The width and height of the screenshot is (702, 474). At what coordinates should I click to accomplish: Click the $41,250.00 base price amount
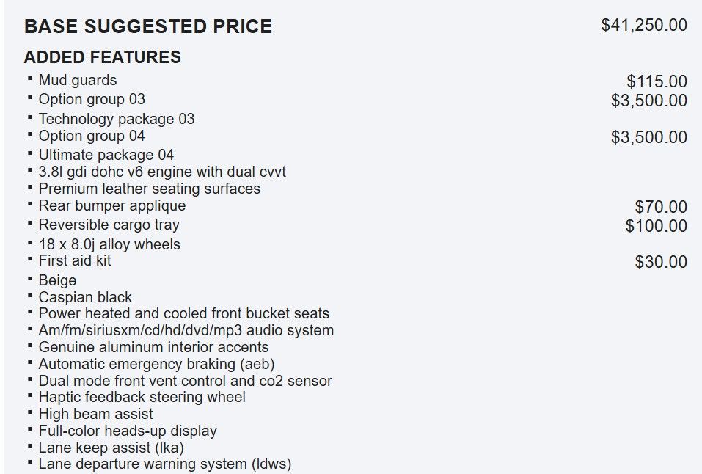point(644,25)
